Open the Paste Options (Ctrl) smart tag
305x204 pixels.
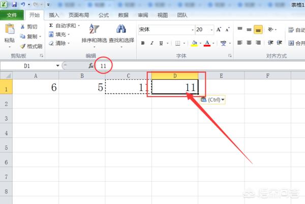pos(212,100)
